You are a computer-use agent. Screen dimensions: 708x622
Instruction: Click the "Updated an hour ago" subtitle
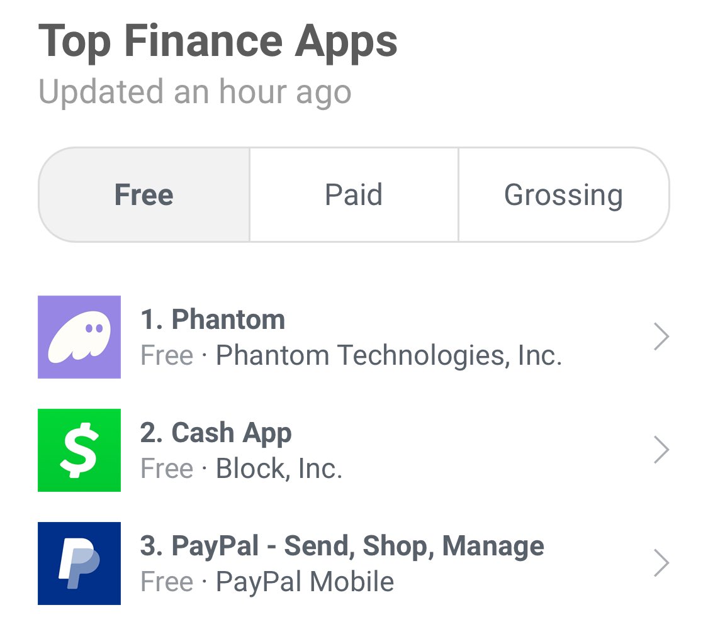(195, 92)
